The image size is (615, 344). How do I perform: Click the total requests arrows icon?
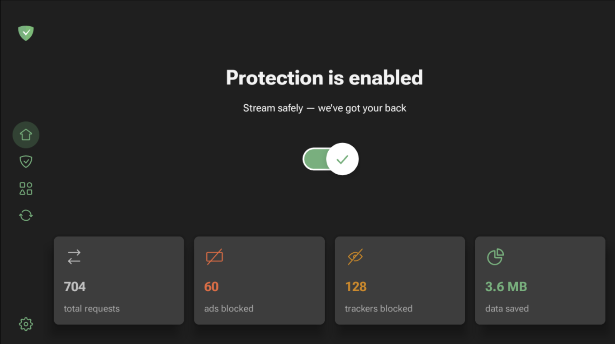[x=73, y=257]
